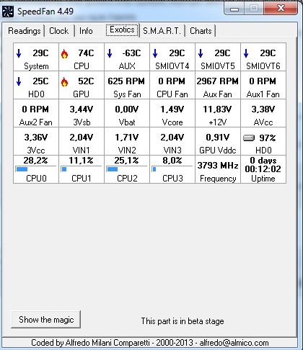Switch to the Readings tab
The width and height of the screenshot is (303, 350).
click(x=25, y=31)
